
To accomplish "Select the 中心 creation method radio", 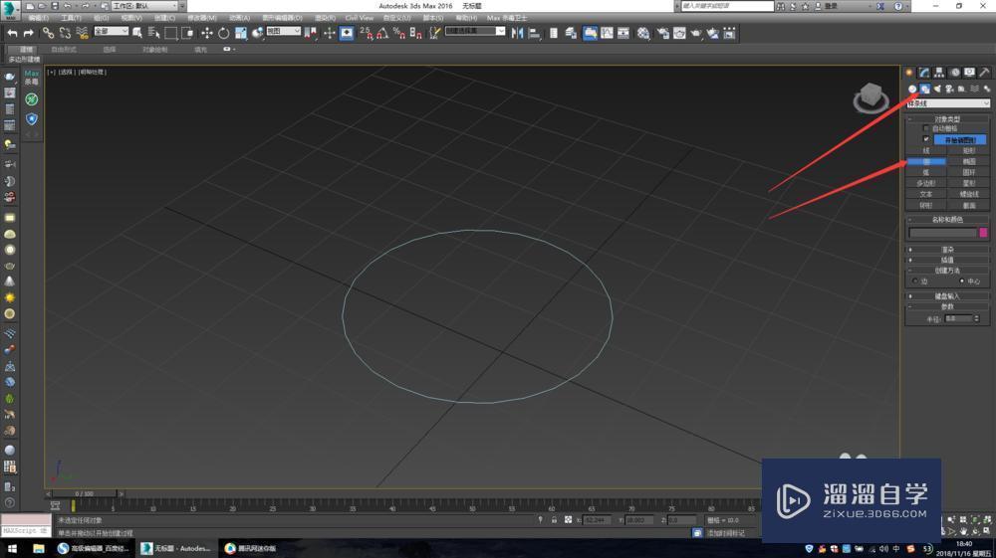I will pos(962,281).
